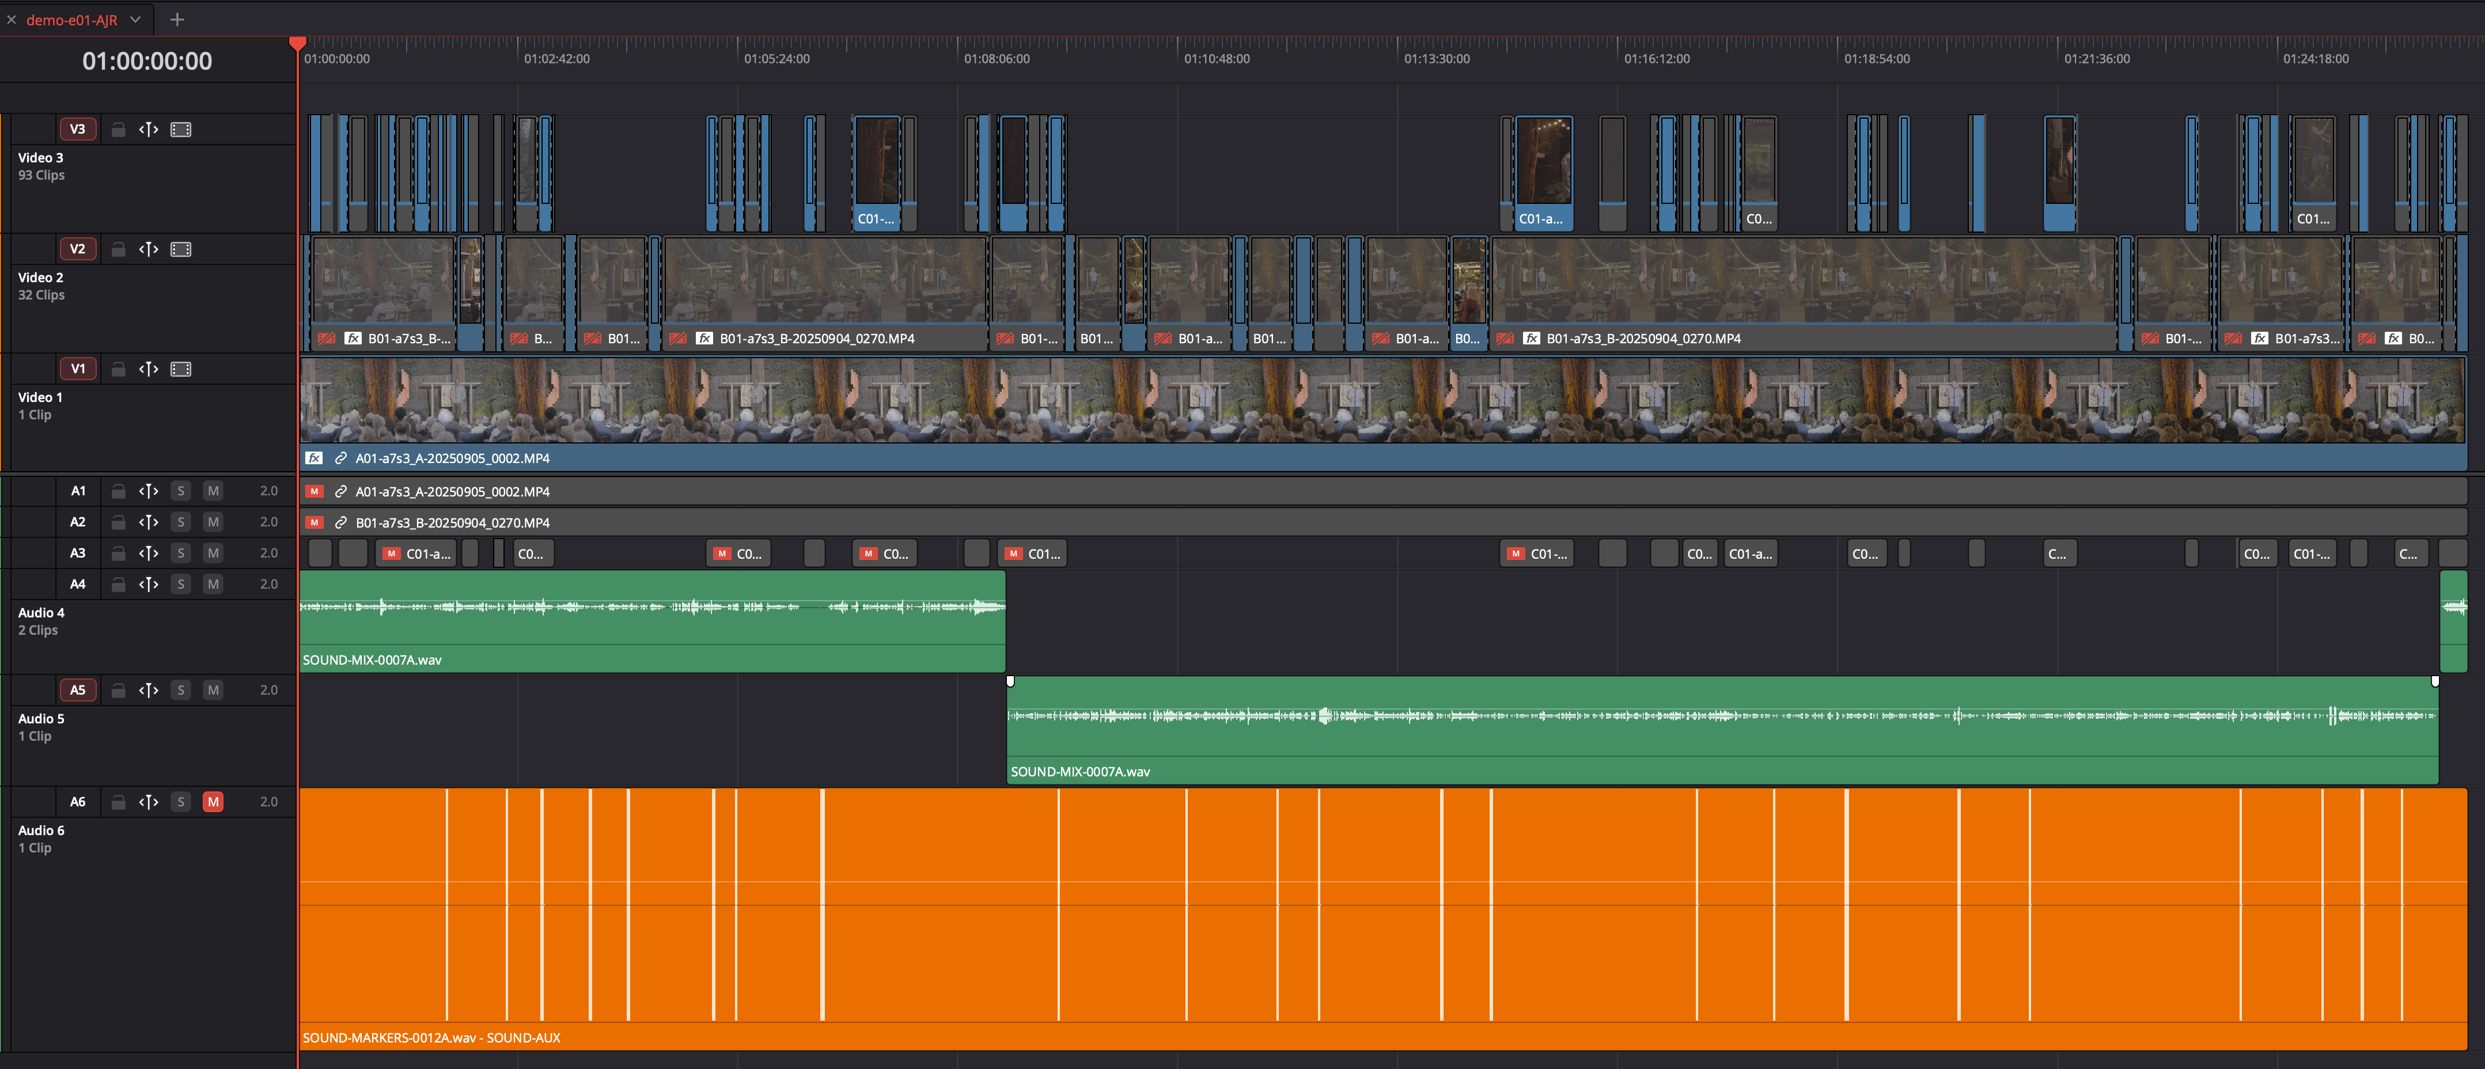Click the A5 destination track button
2485x1069 pixels.
point(77,690)
